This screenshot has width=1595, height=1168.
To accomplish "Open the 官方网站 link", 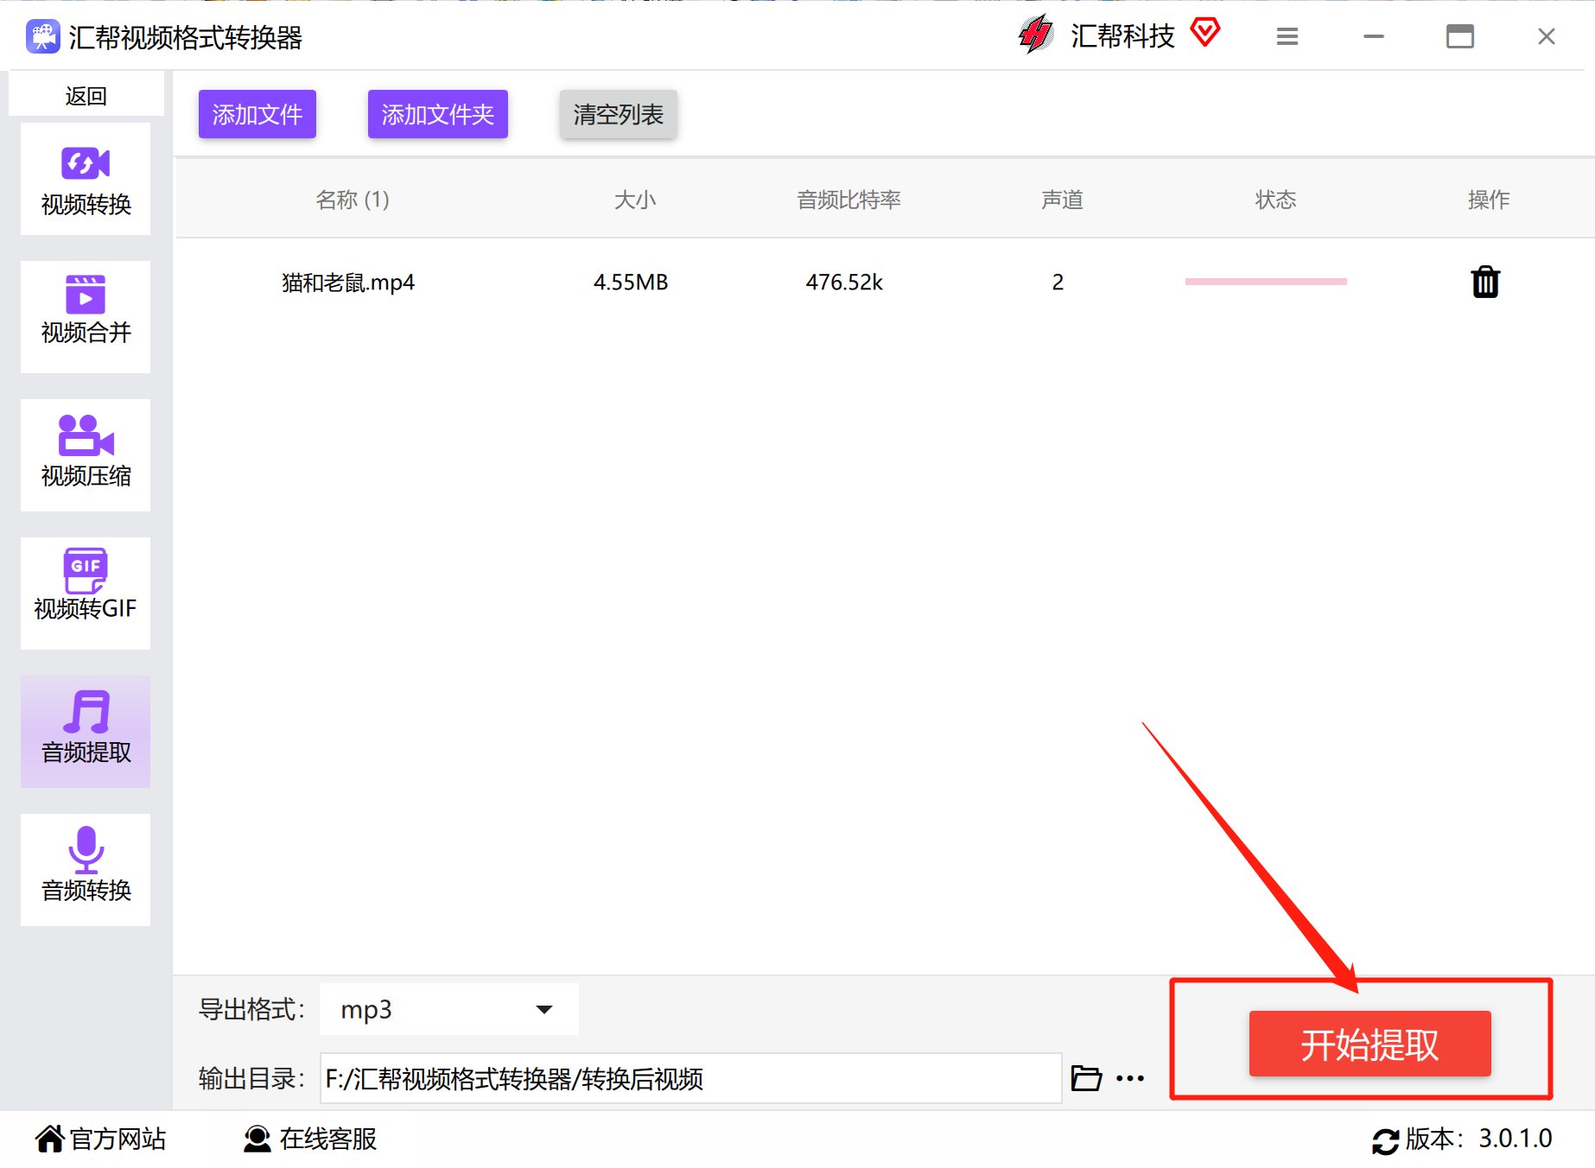I will tap(100, 1139).
